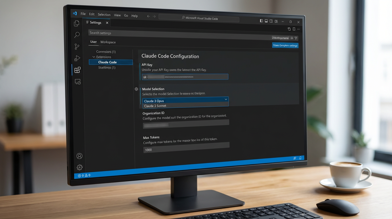Open the filter settings funnel icon
The height and width of the screenshot is (219, 392).
[296, 38]
